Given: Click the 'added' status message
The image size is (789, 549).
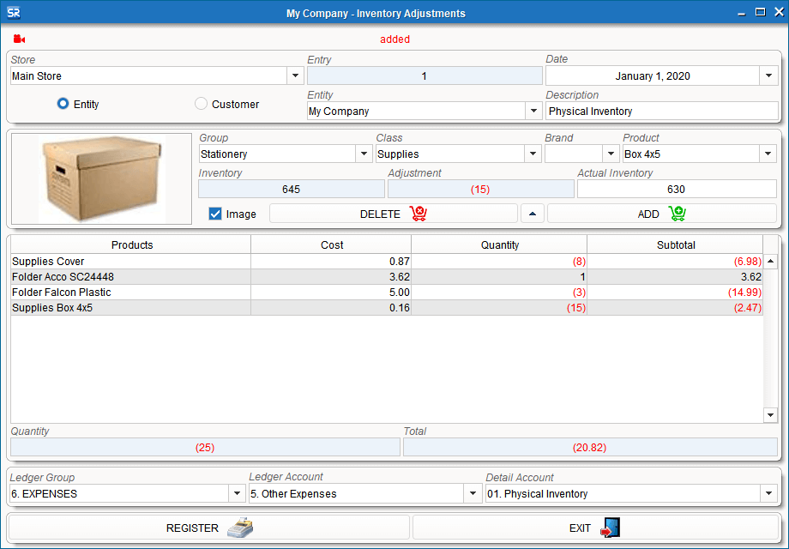Looking at the screenshot, I should [x=394, y=39].
